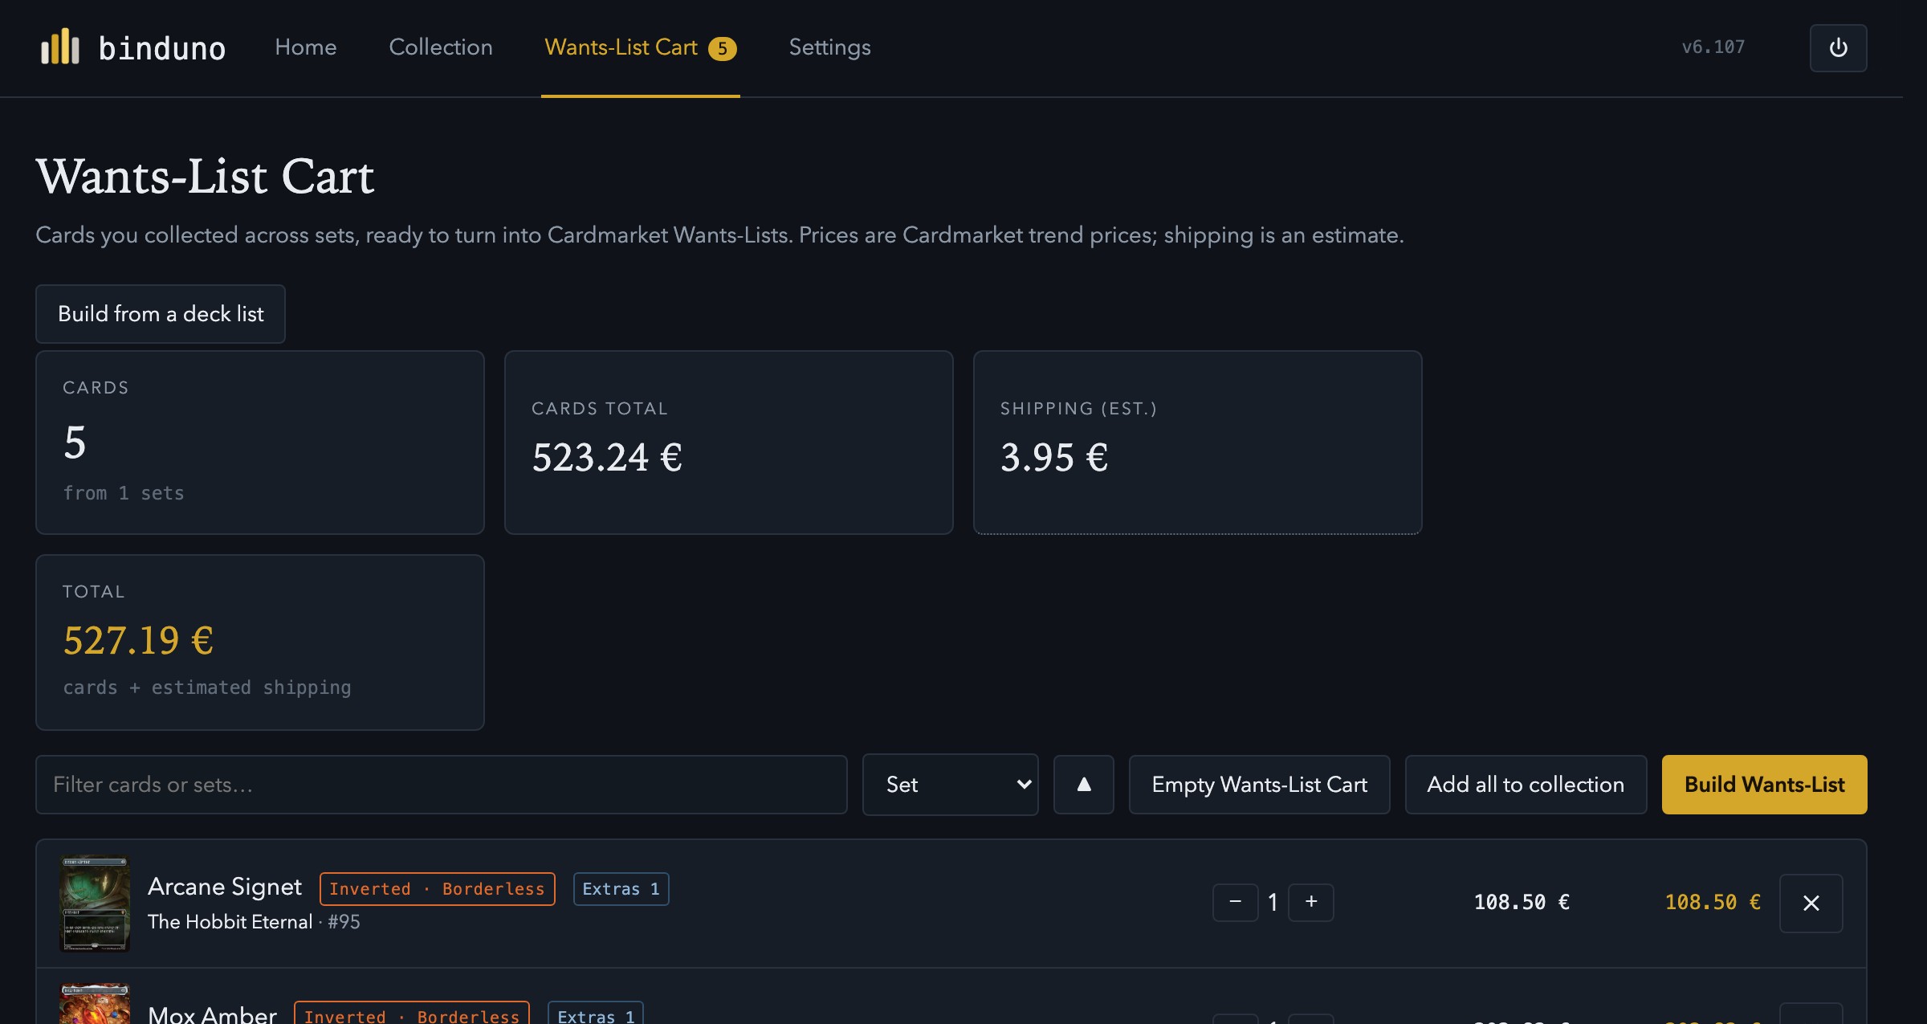Focus the Filter cards or sets field
Viewport: 1927px width, 1024px height.
point(441,785)
